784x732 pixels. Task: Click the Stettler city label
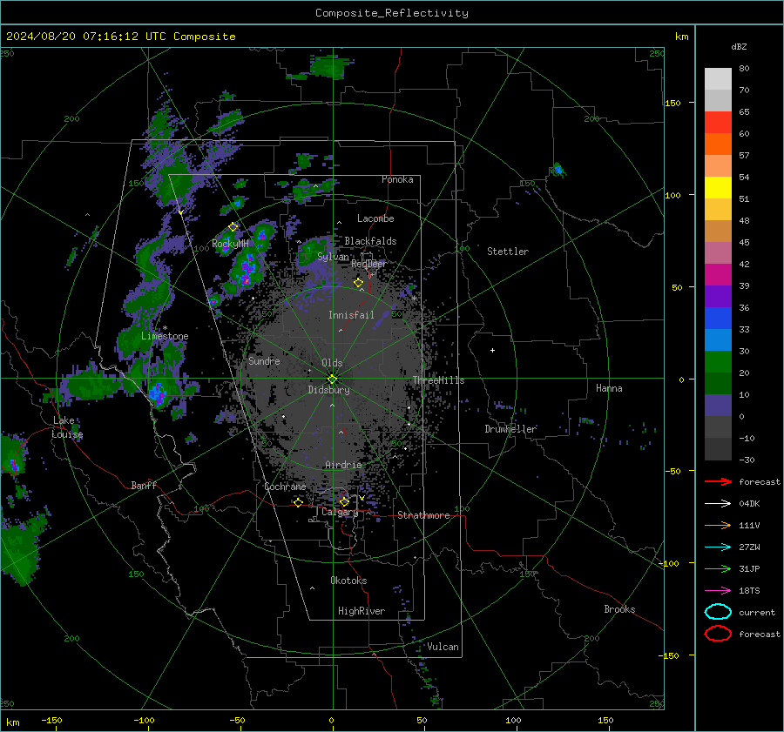pos(508,252)
